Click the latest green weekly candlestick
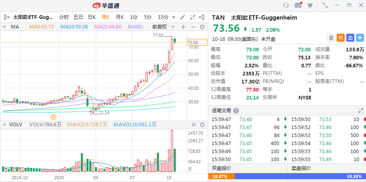The height and width of the screenshot is (182, 366). (x=175, y=41)
